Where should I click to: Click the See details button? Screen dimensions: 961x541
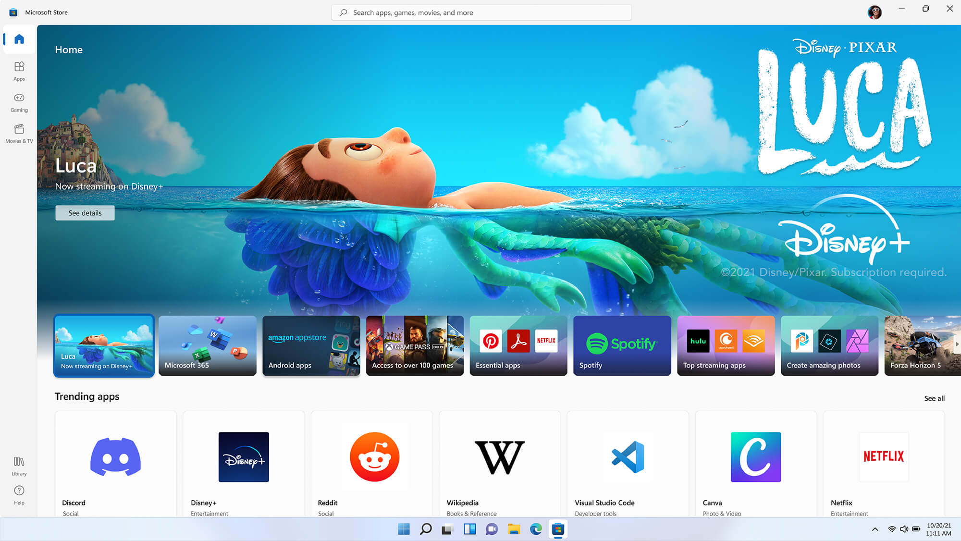[x=85, y=213]
